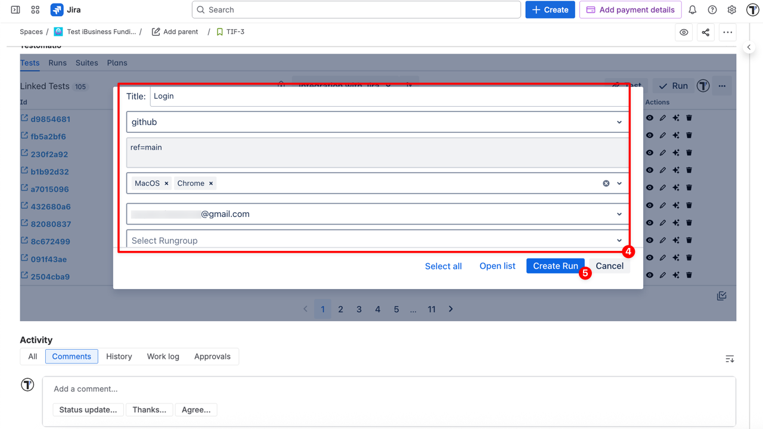
Task: Select the AI sparkles icon on a test row
Action: tap(675, 135)
